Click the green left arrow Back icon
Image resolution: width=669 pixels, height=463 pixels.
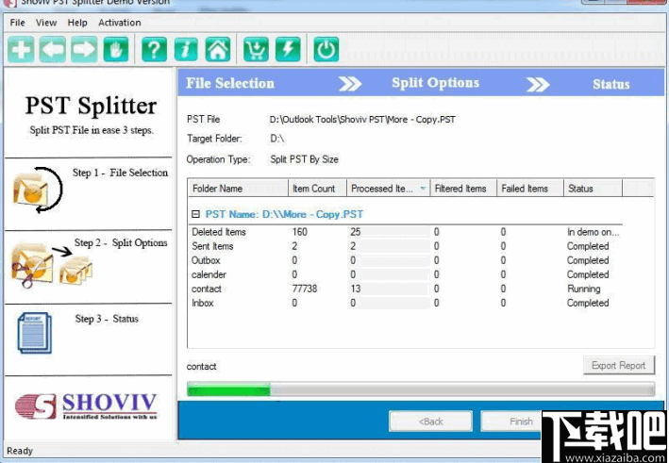click(53, 49)
